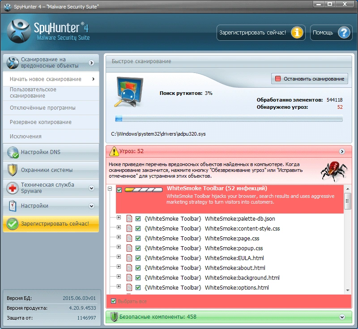Click the WhiteSmoke threat level meter

pyautogui.click(x=144, y=190)
